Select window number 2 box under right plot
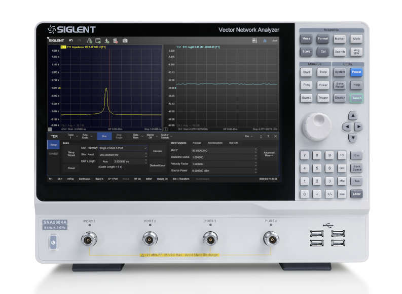This screenshot has height=294, width=402. [166, 129]
